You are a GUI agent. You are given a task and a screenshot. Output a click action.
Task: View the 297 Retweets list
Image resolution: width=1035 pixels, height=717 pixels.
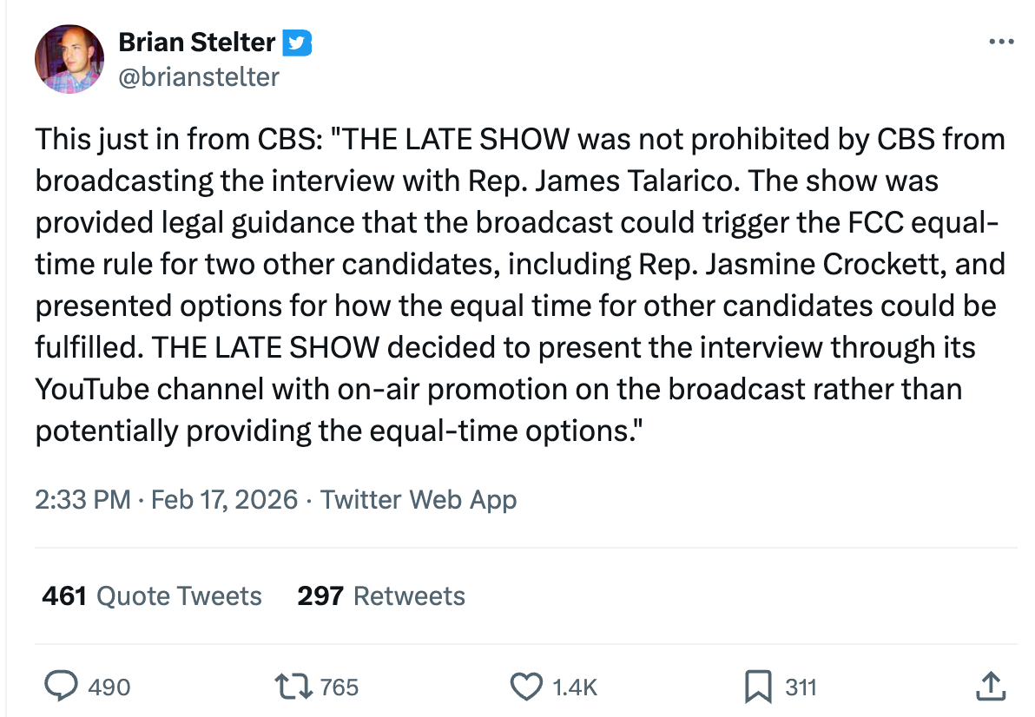(x=381, y=596)
